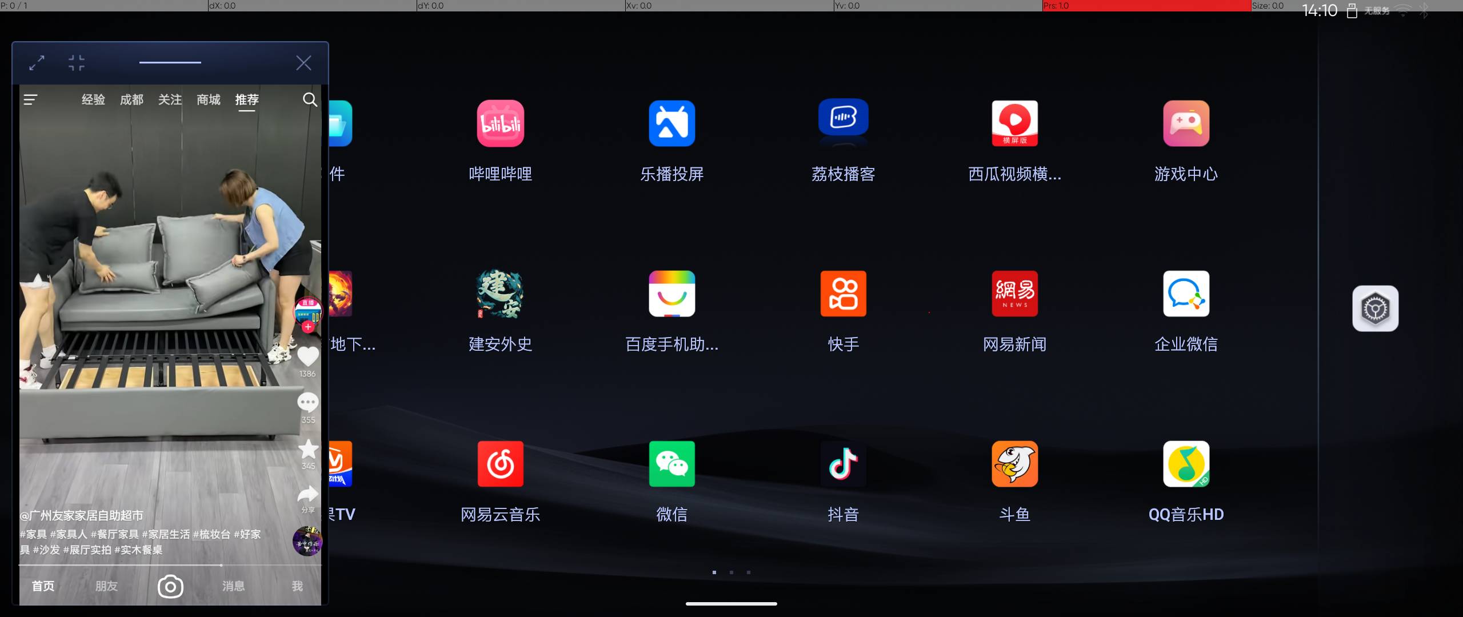Viewport: 1463px width, 617px height.
Task: Open 消息 in bottom navigation
Action: point(233,586)
